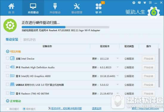The image size is (164, 112).
Task: Check the 主板 Intel Device checkbox
Action: 7,58
